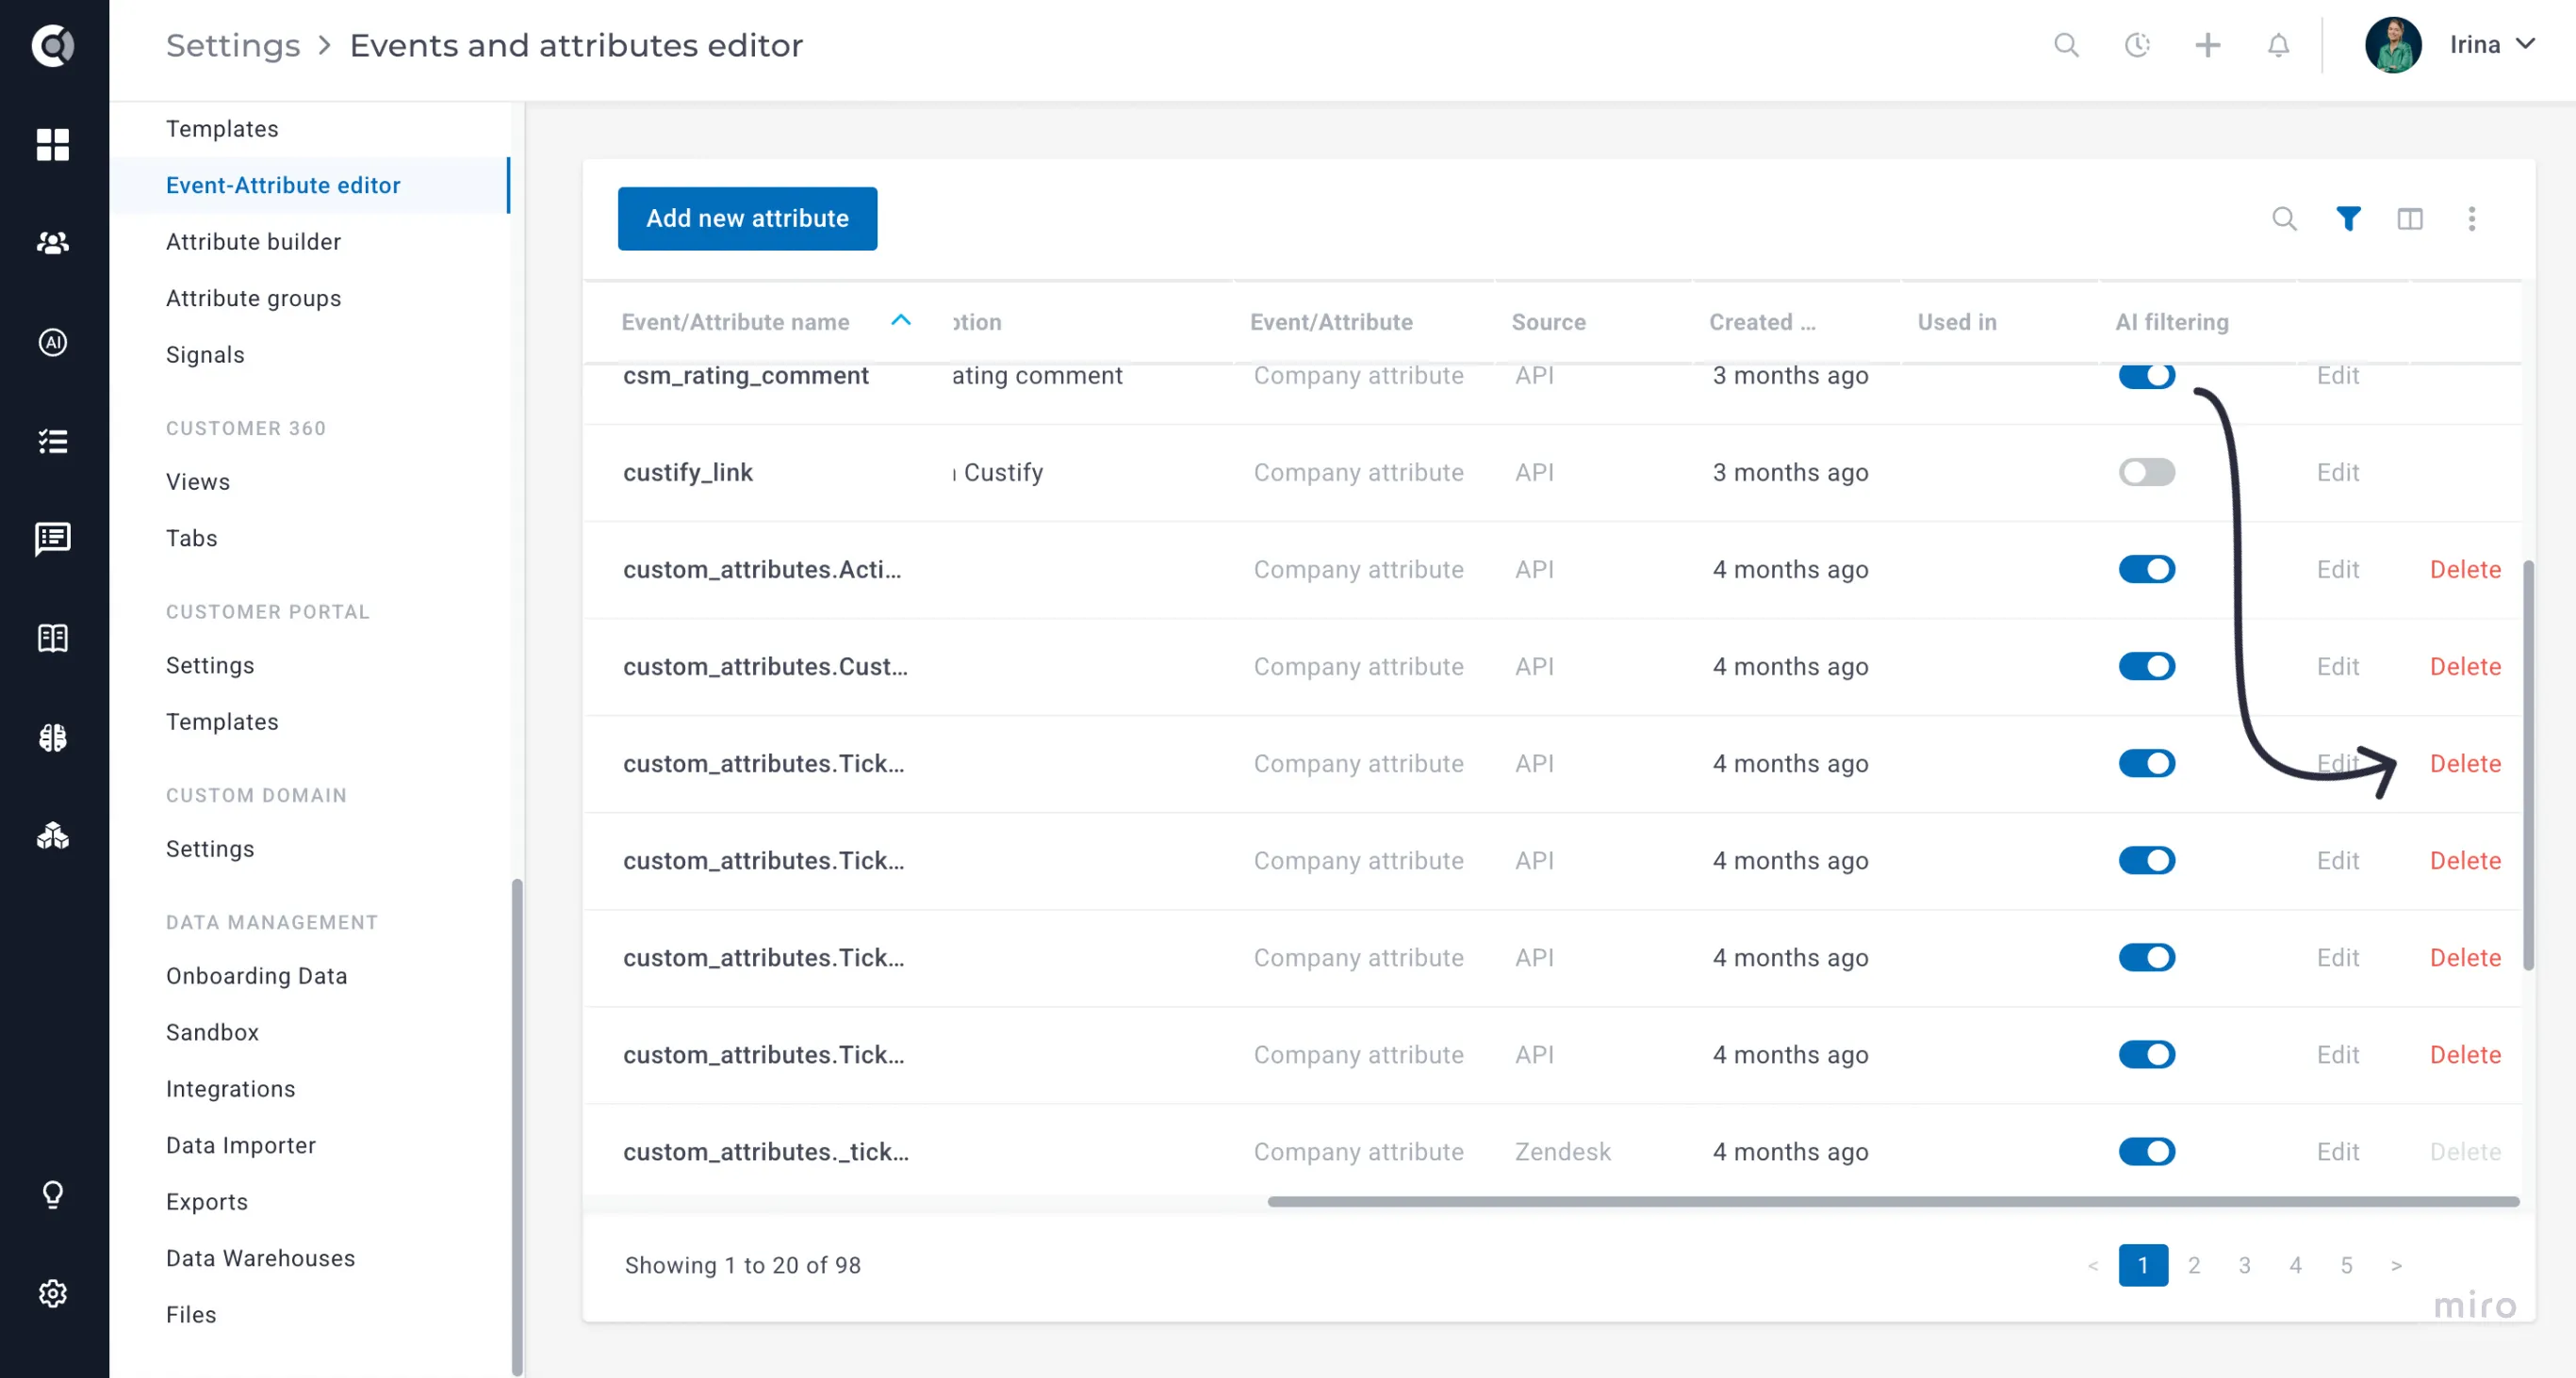Open the settings gear icon in sidebar
Image resolution: width=2576 pixels, height=1378 pixels.
53,1293
